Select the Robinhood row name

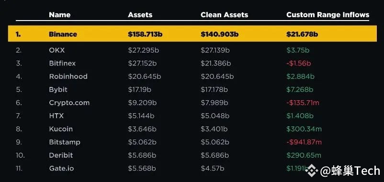click(x=68, y=76)
